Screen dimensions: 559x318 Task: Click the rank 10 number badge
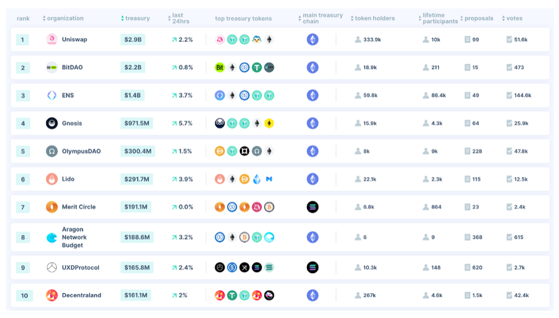(x=24, y=295)
